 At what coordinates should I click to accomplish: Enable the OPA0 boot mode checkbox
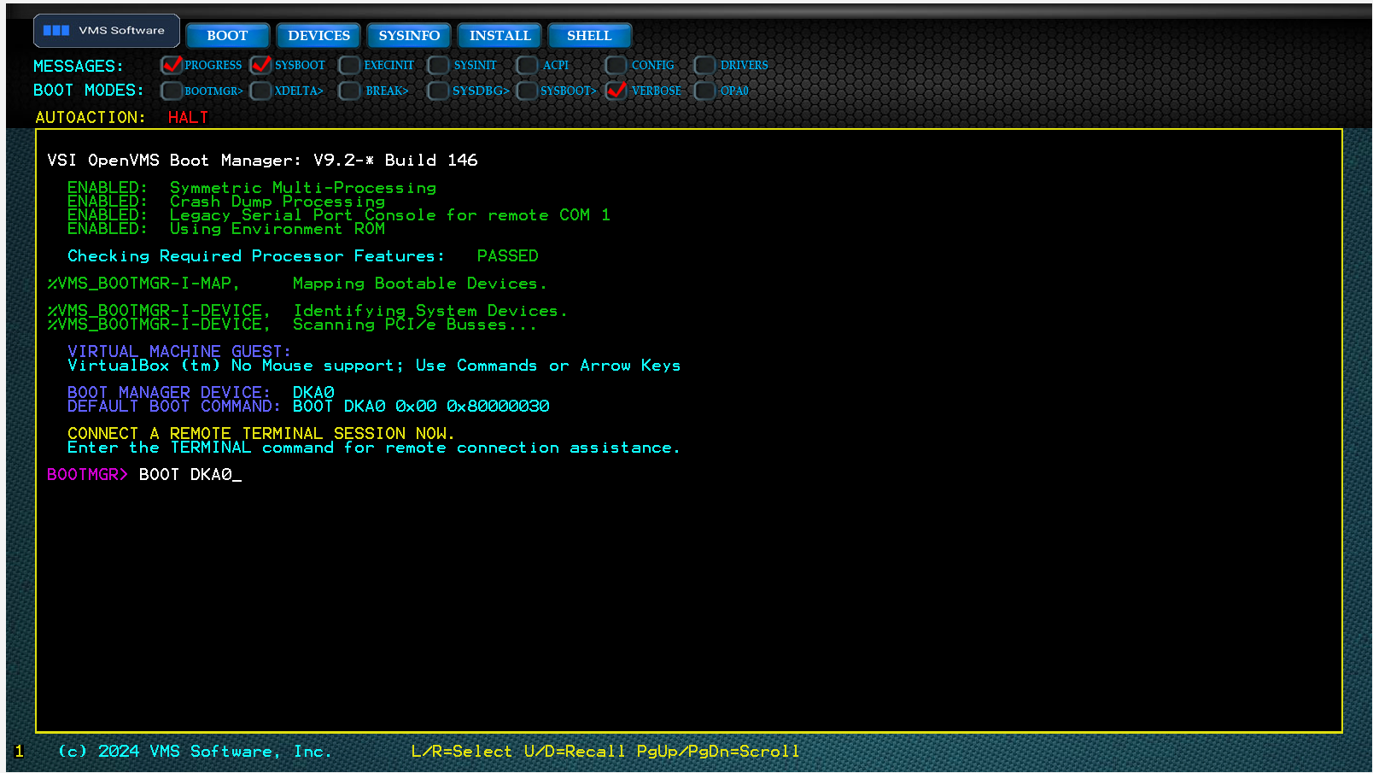(x=704, y=91)
